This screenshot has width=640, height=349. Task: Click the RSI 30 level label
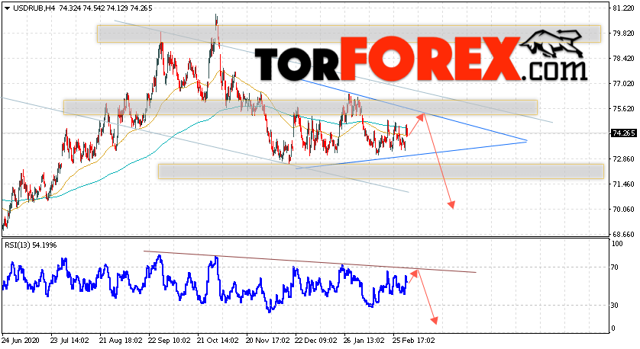[x=616, y=305]
